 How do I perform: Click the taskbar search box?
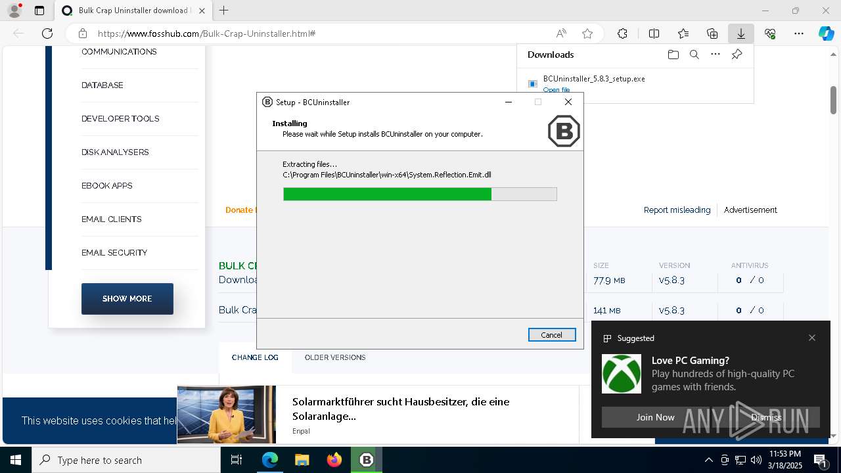pos(126,460)
